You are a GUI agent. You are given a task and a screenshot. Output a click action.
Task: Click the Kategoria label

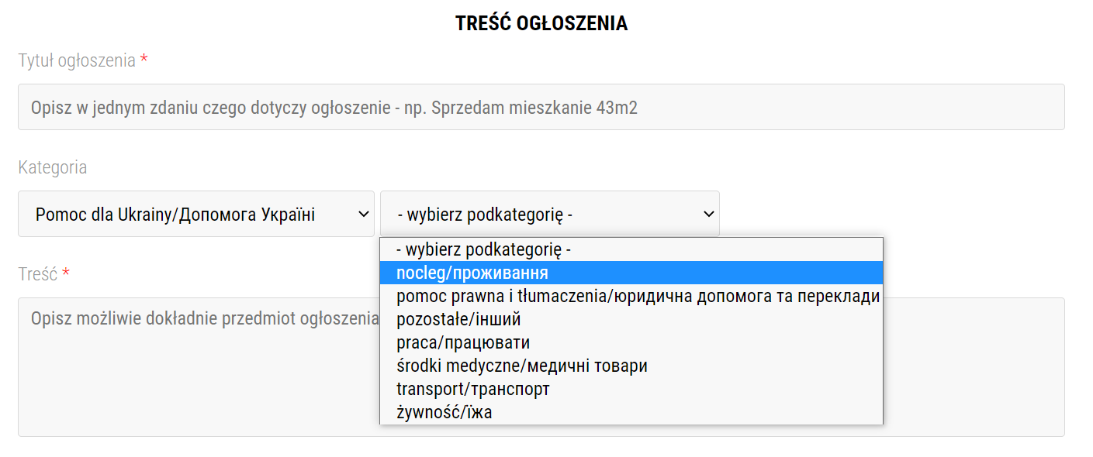53,167
